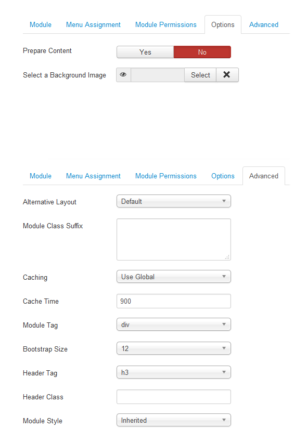This screenshot has height=442, width=307.
Task: Open the Alternative Layout dropdown
Action: 174,201
